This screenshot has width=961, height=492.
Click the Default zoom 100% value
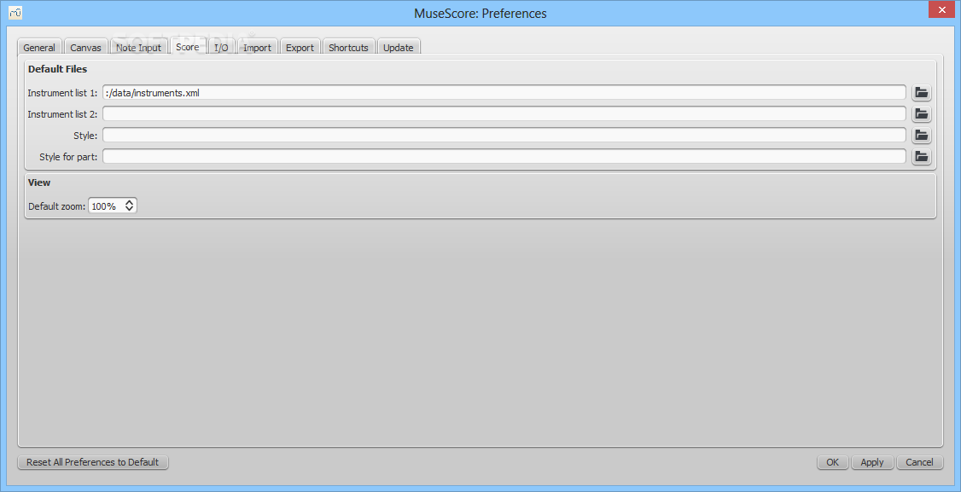click(x=104, y=206)
